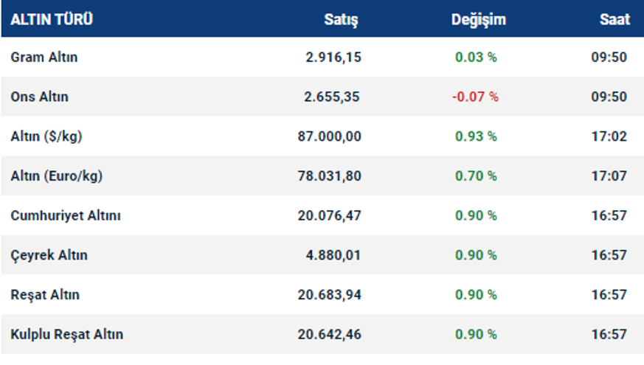Click the Çeyrek Altın label

pos(49,255)
